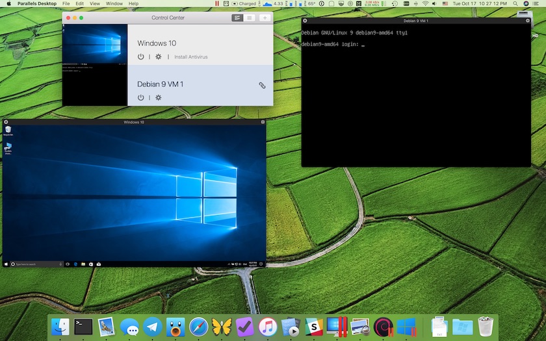Image resolution: width=546 pixels, height=341 pixels.
Task: Select the Debian 9 VM 1 entry in Control Center
Action: pyautogui.click(x=200, y=85)
